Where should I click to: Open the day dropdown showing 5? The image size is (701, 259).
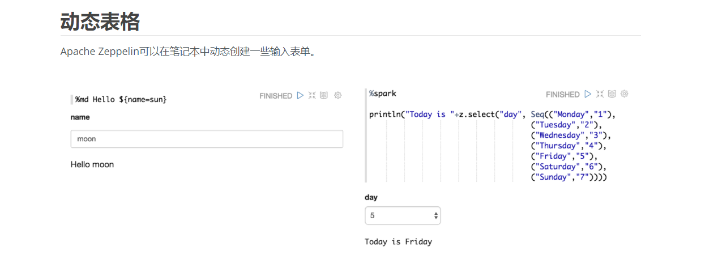click(x=403, y=215)
